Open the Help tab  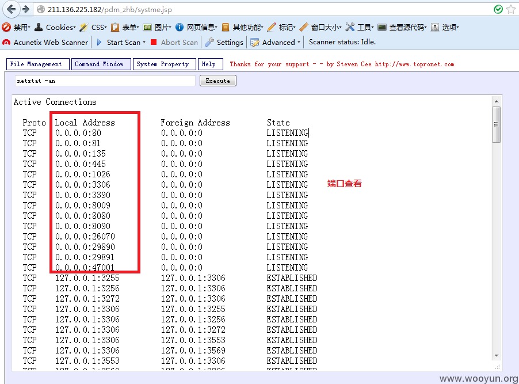tap(210, 64)
